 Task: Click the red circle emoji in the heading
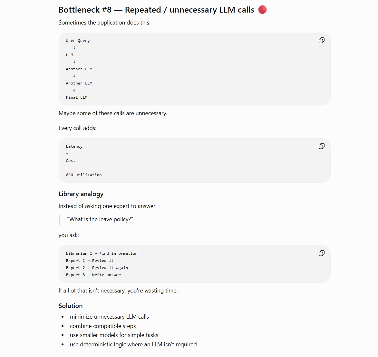262,10
